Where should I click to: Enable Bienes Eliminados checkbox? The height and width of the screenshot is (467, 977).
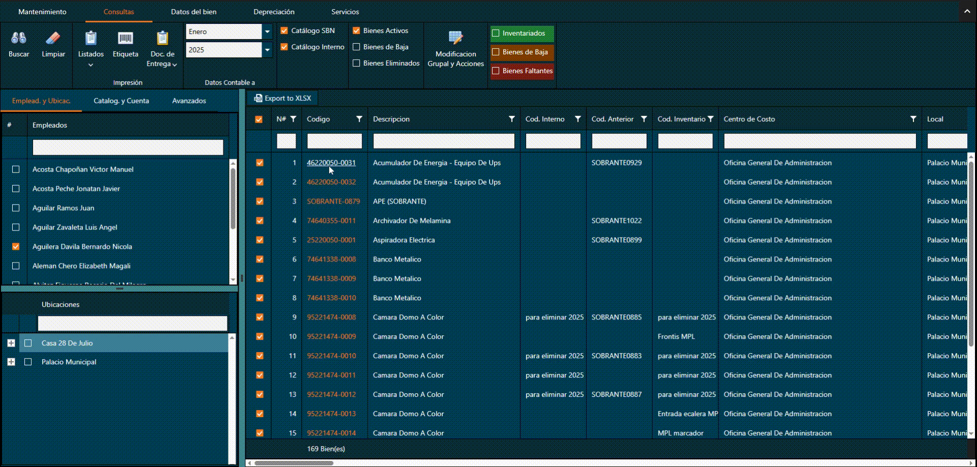click(x=356, y=63)
